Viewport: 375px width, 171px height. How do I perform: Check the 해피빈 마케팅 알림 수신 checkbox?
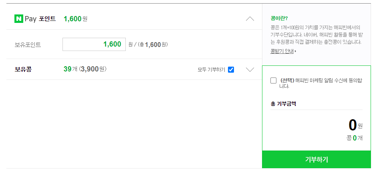(273, 80)
